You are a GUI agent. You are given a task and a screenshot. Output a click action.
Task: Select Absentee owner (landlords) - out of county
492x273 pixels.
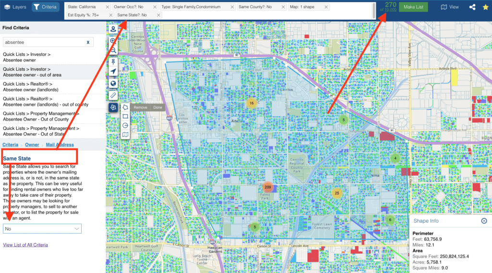coord(53,101)
